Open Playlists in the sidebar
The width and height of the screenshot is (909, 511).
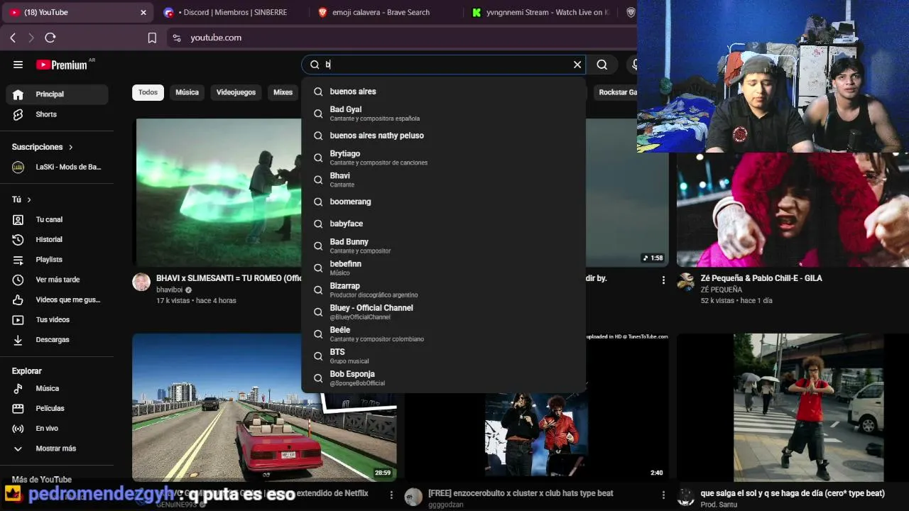57,260
